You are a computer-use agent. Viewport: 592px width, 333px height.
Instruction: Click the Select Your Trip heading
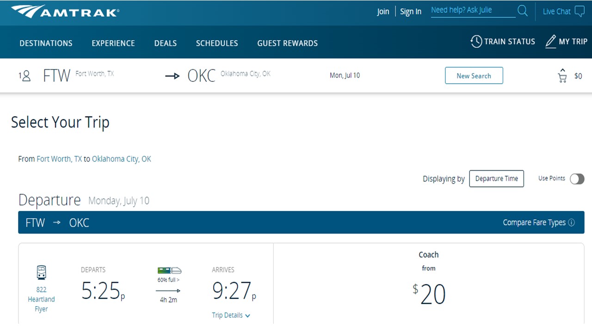[x=60, y=123]
